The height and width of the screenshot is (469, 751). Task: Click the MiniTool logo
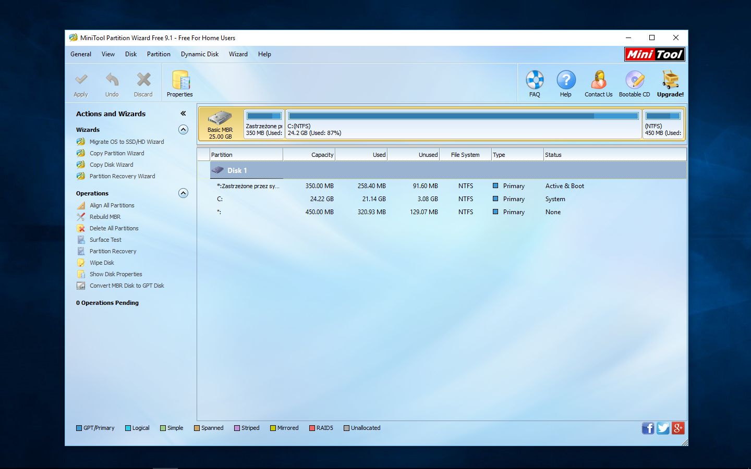(655, 54)
